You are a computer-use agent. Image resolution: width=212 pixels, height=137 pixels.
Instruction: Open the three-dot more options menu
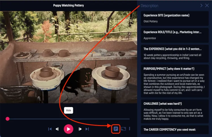click(129, 129)
